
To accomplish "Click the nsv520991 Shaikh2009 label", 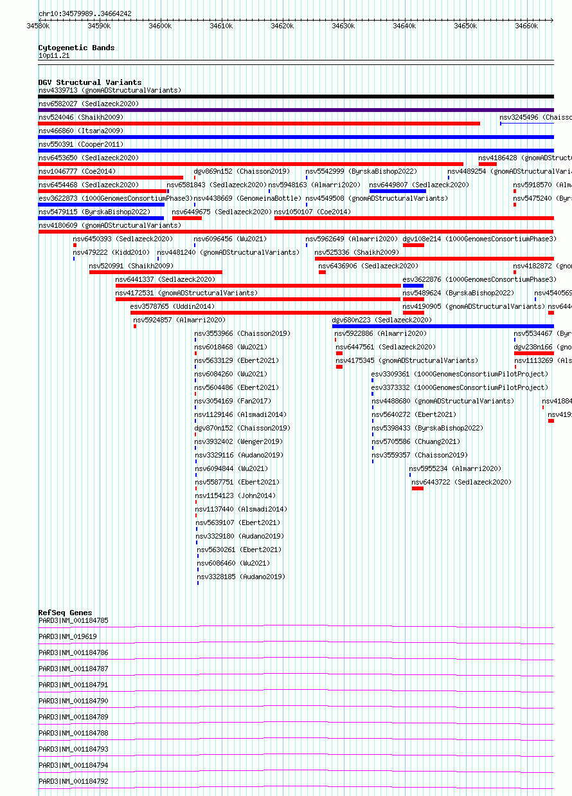I will coord(132,266).
